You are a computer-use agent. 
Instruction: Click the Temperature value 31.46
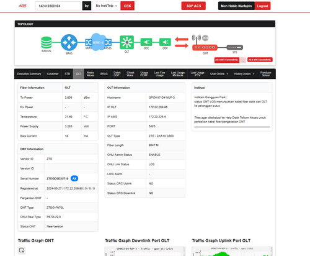tap(68, 117)
